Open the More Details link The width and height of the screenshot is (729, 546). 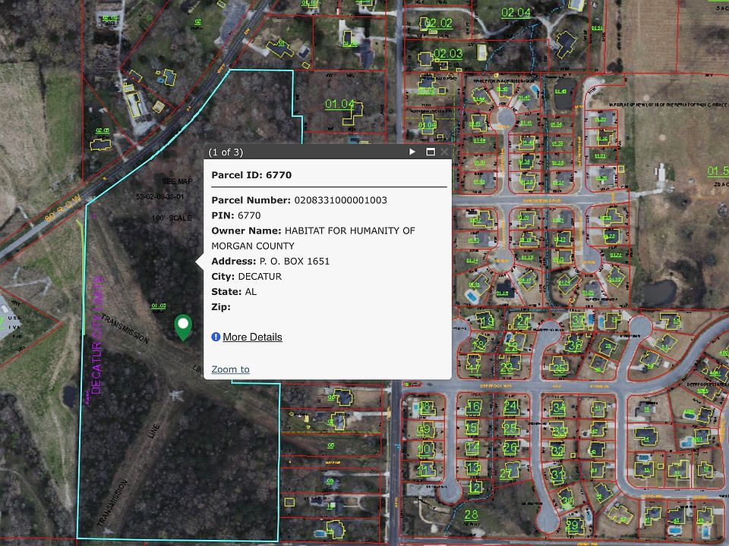pos(252,337)
